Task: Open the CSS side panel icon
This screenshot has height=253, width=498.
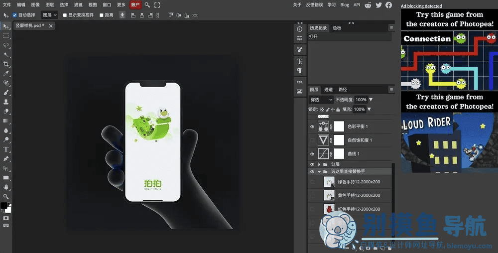Action: 299,82
